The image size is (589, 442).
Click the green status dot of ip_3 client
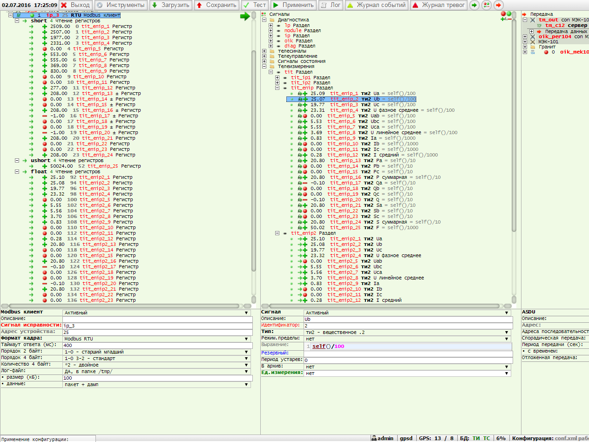(x=32, y=15)
